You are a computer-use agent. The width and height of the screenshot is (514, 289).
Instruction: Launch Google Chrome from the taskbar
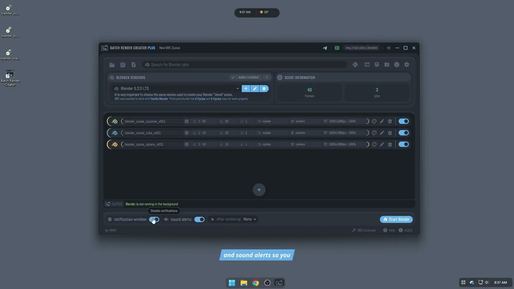[255, 283]
